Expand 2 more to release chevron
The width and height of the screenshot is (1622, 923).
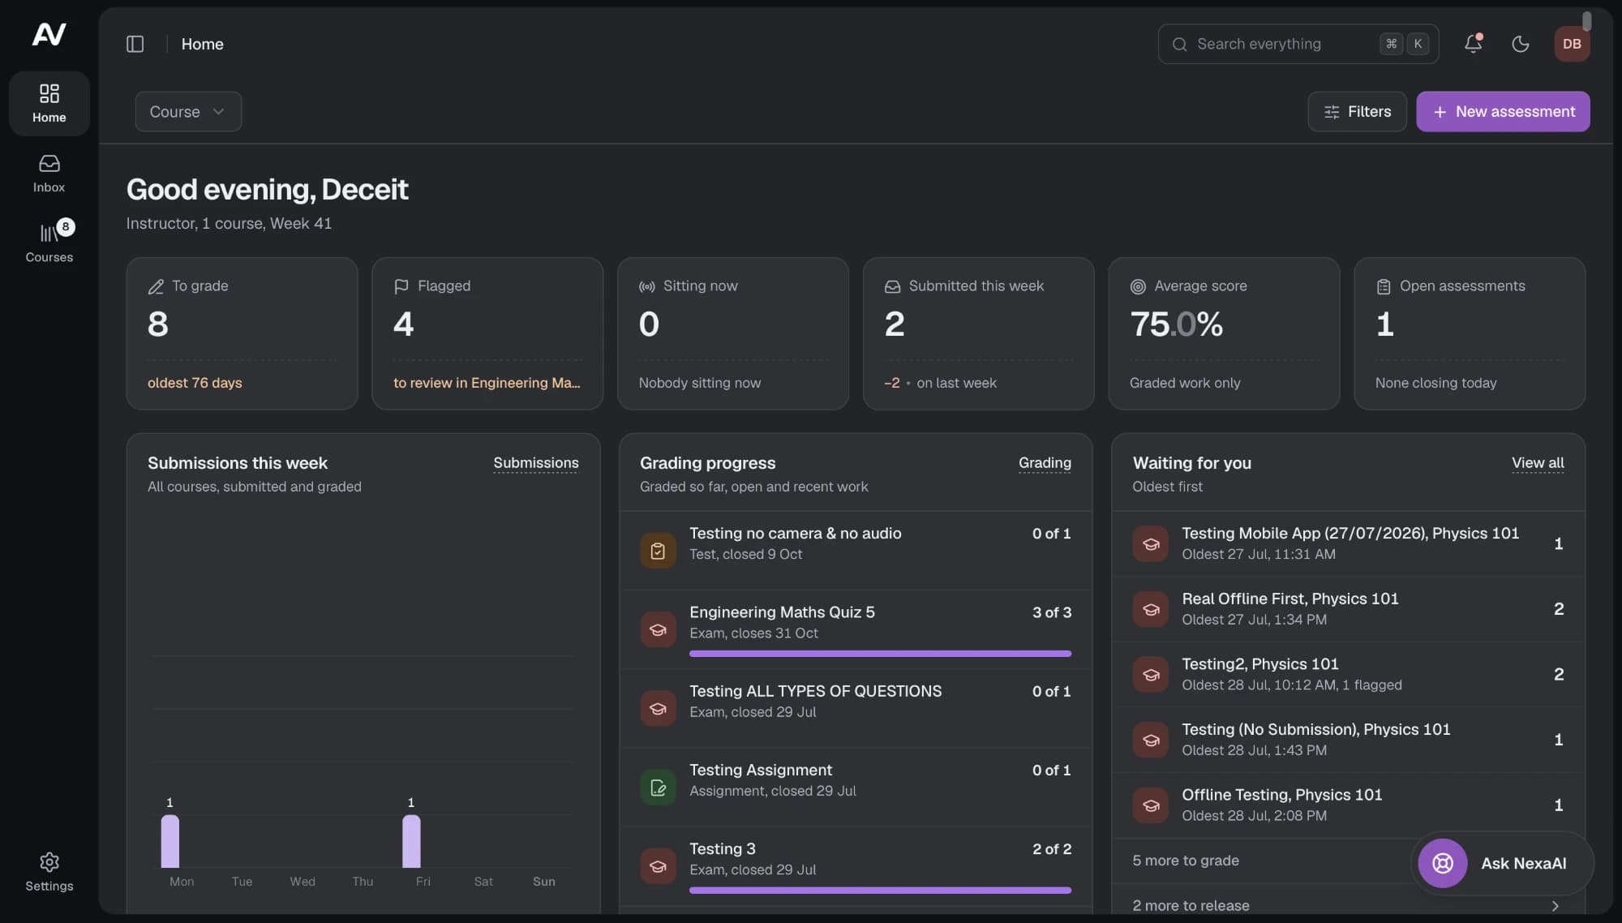[1555, 906]
